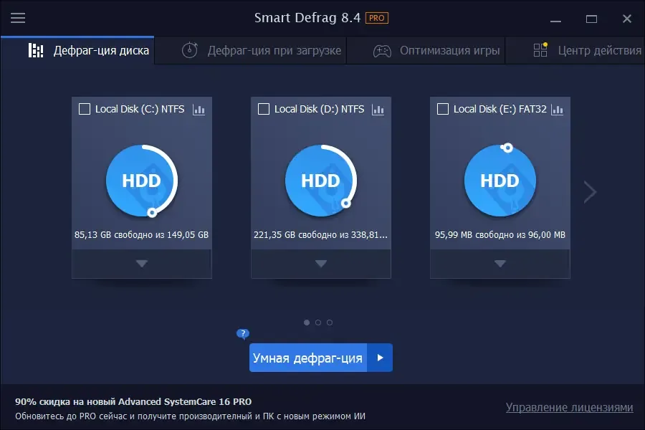
Task: Open the hamburger main menu
Action: pyautogui.click(x=18, y=18)
